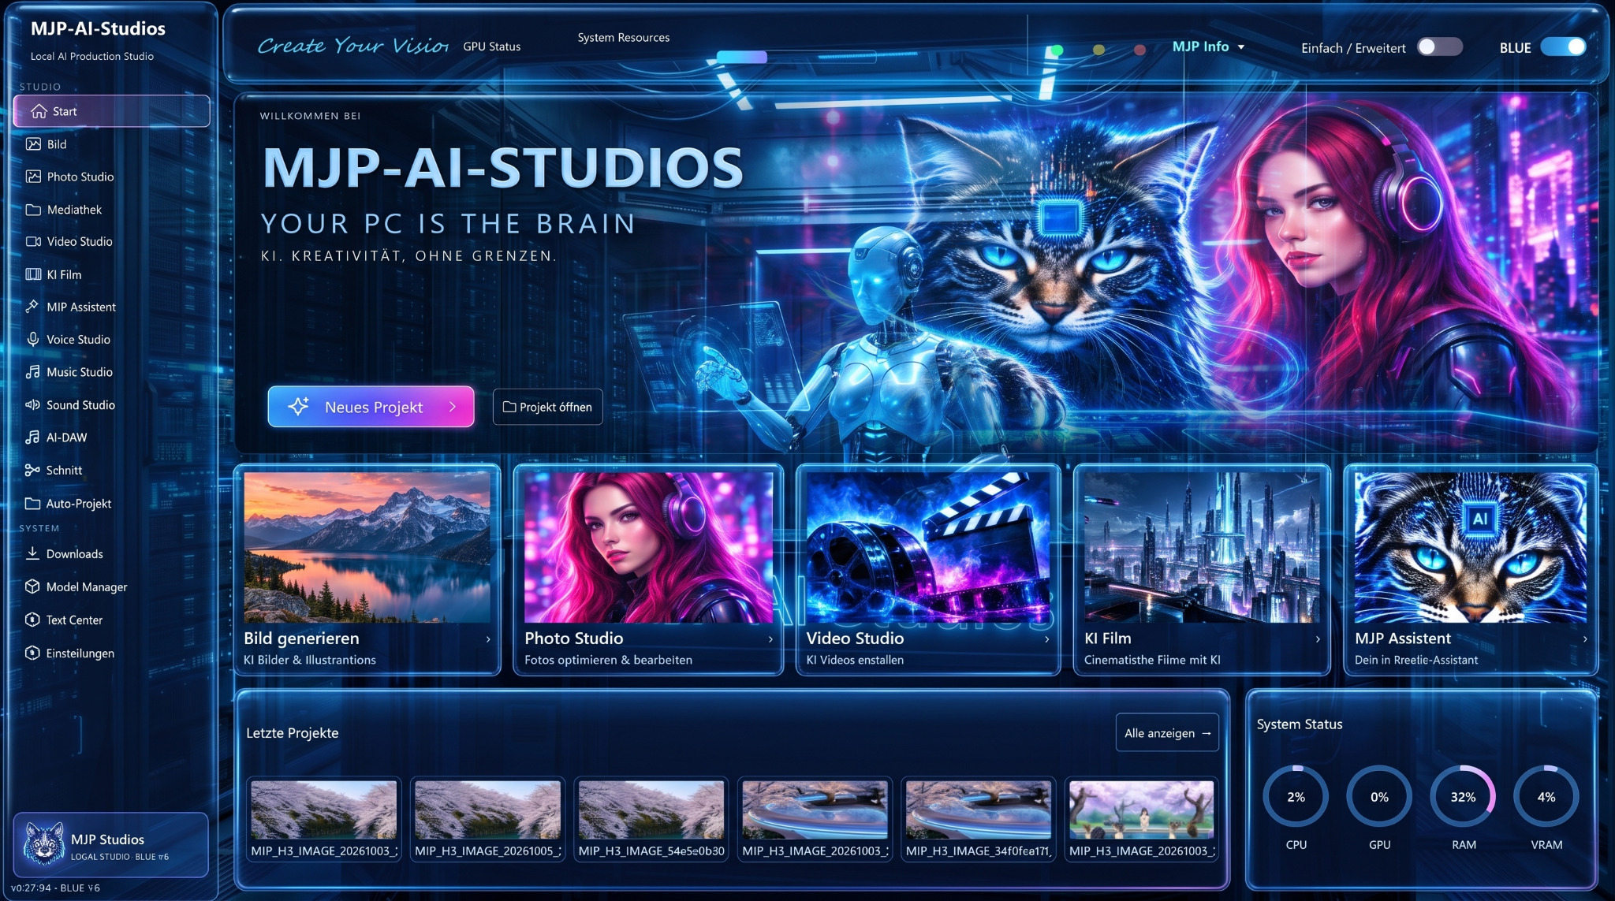Image resolution: width=1615 pixels, height=901 pixels.
Task: Click the Downloads arrow icon
Action: [x=32, y=553]
